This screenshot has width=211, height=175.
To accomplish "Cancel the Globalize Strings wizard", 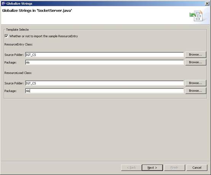I will pyautogui.click(x=197, y=168).
